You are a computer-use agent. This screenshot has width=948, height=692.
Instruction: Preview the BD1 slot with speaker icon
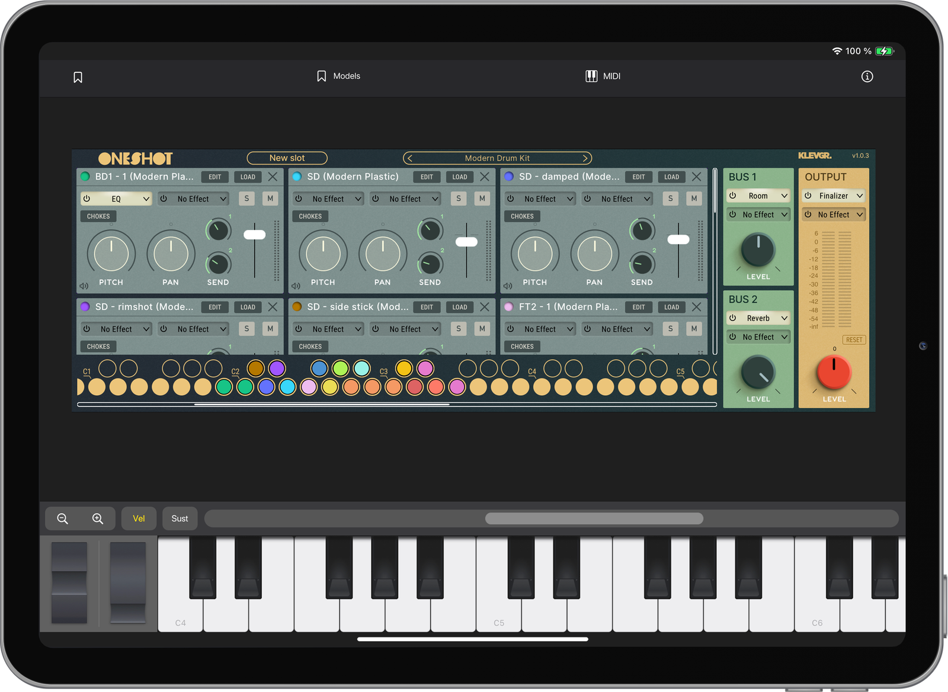[84, 286]
